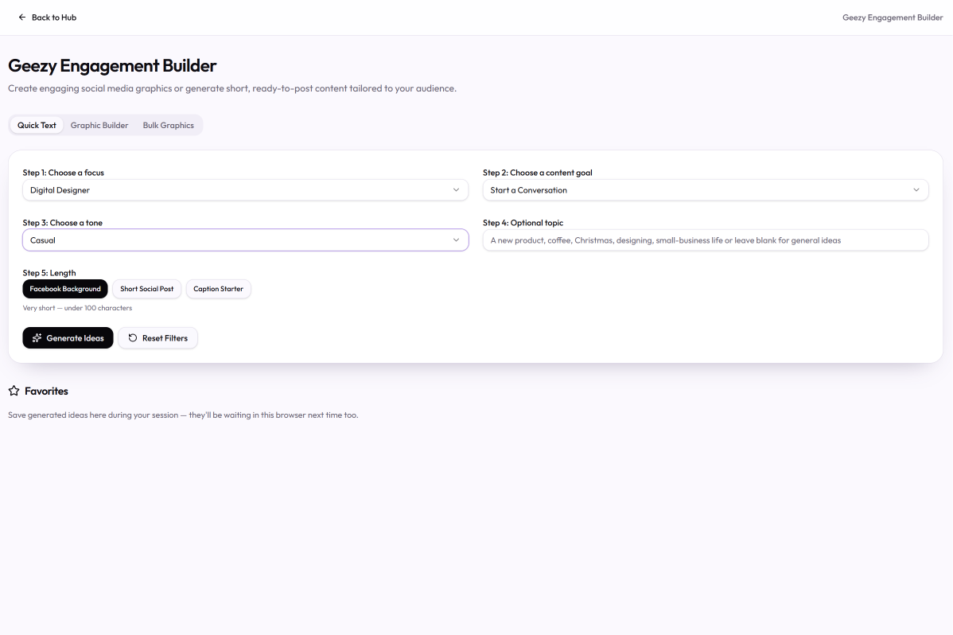Image resolution: width=953 pixels, height=635 pixels.
Task: Click the Generate Ideas button
Action: 68,338
